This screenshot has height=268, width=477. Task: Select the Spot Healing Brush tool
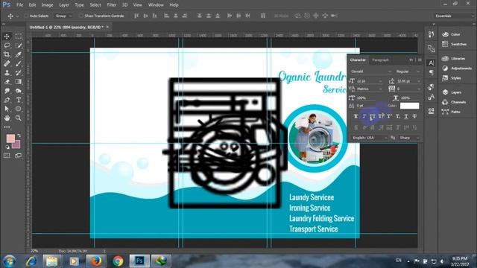coord(7,63)
